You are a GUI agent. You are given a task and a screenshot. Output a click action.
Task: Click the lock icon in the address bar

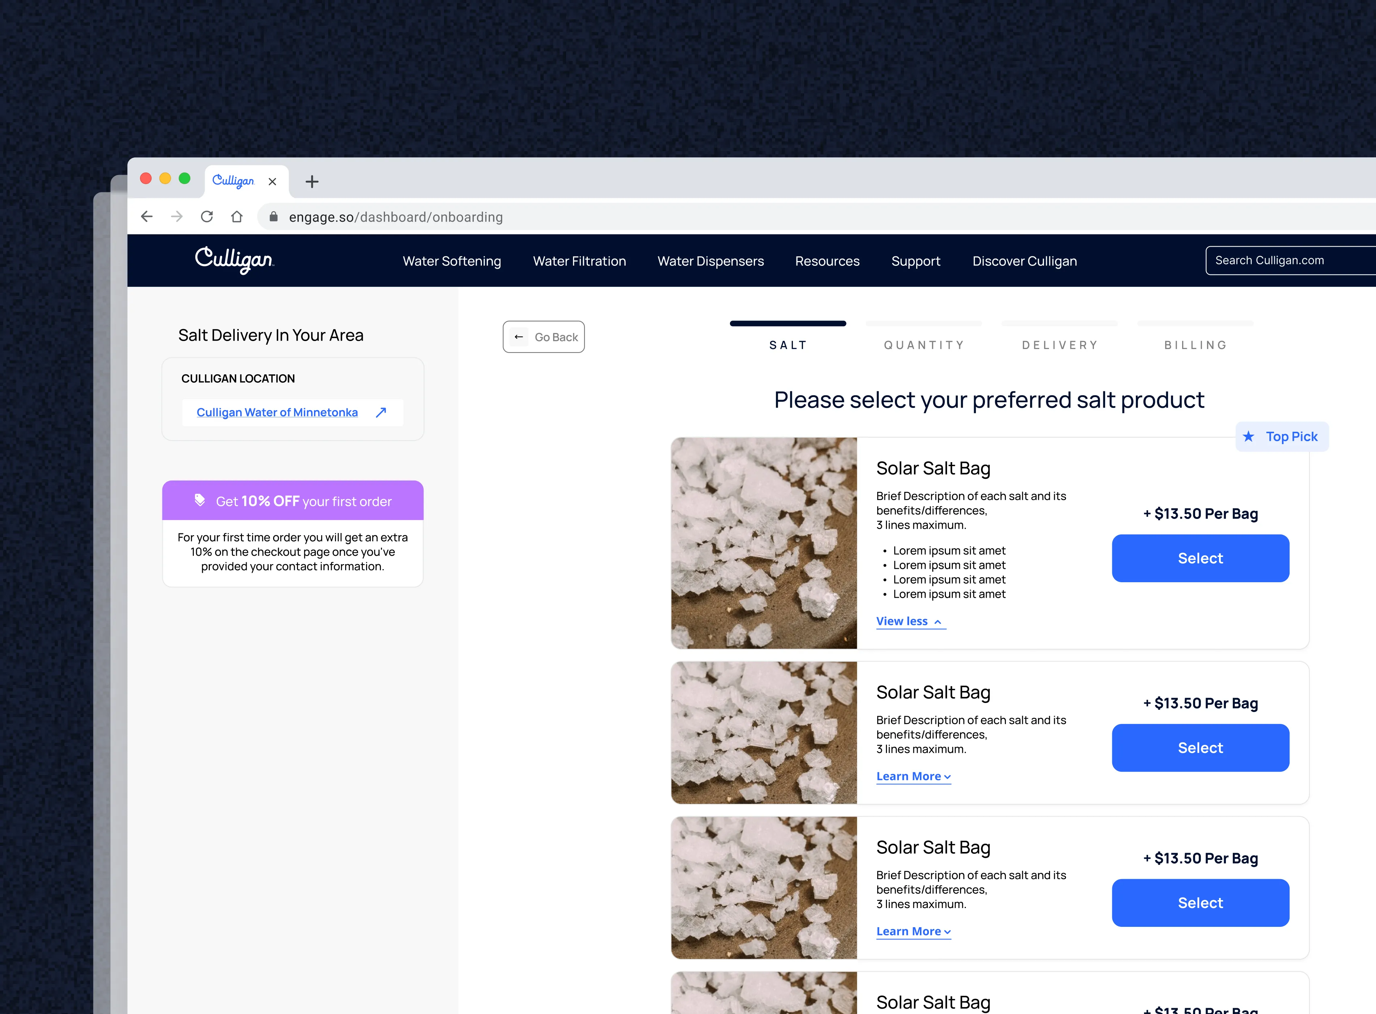274,217
